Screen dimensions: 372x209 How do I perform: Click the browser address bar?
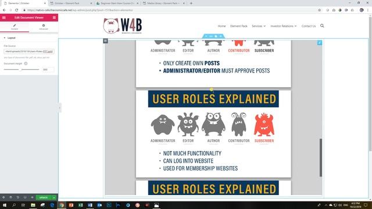pyautogui.click(x=171, y=10)
